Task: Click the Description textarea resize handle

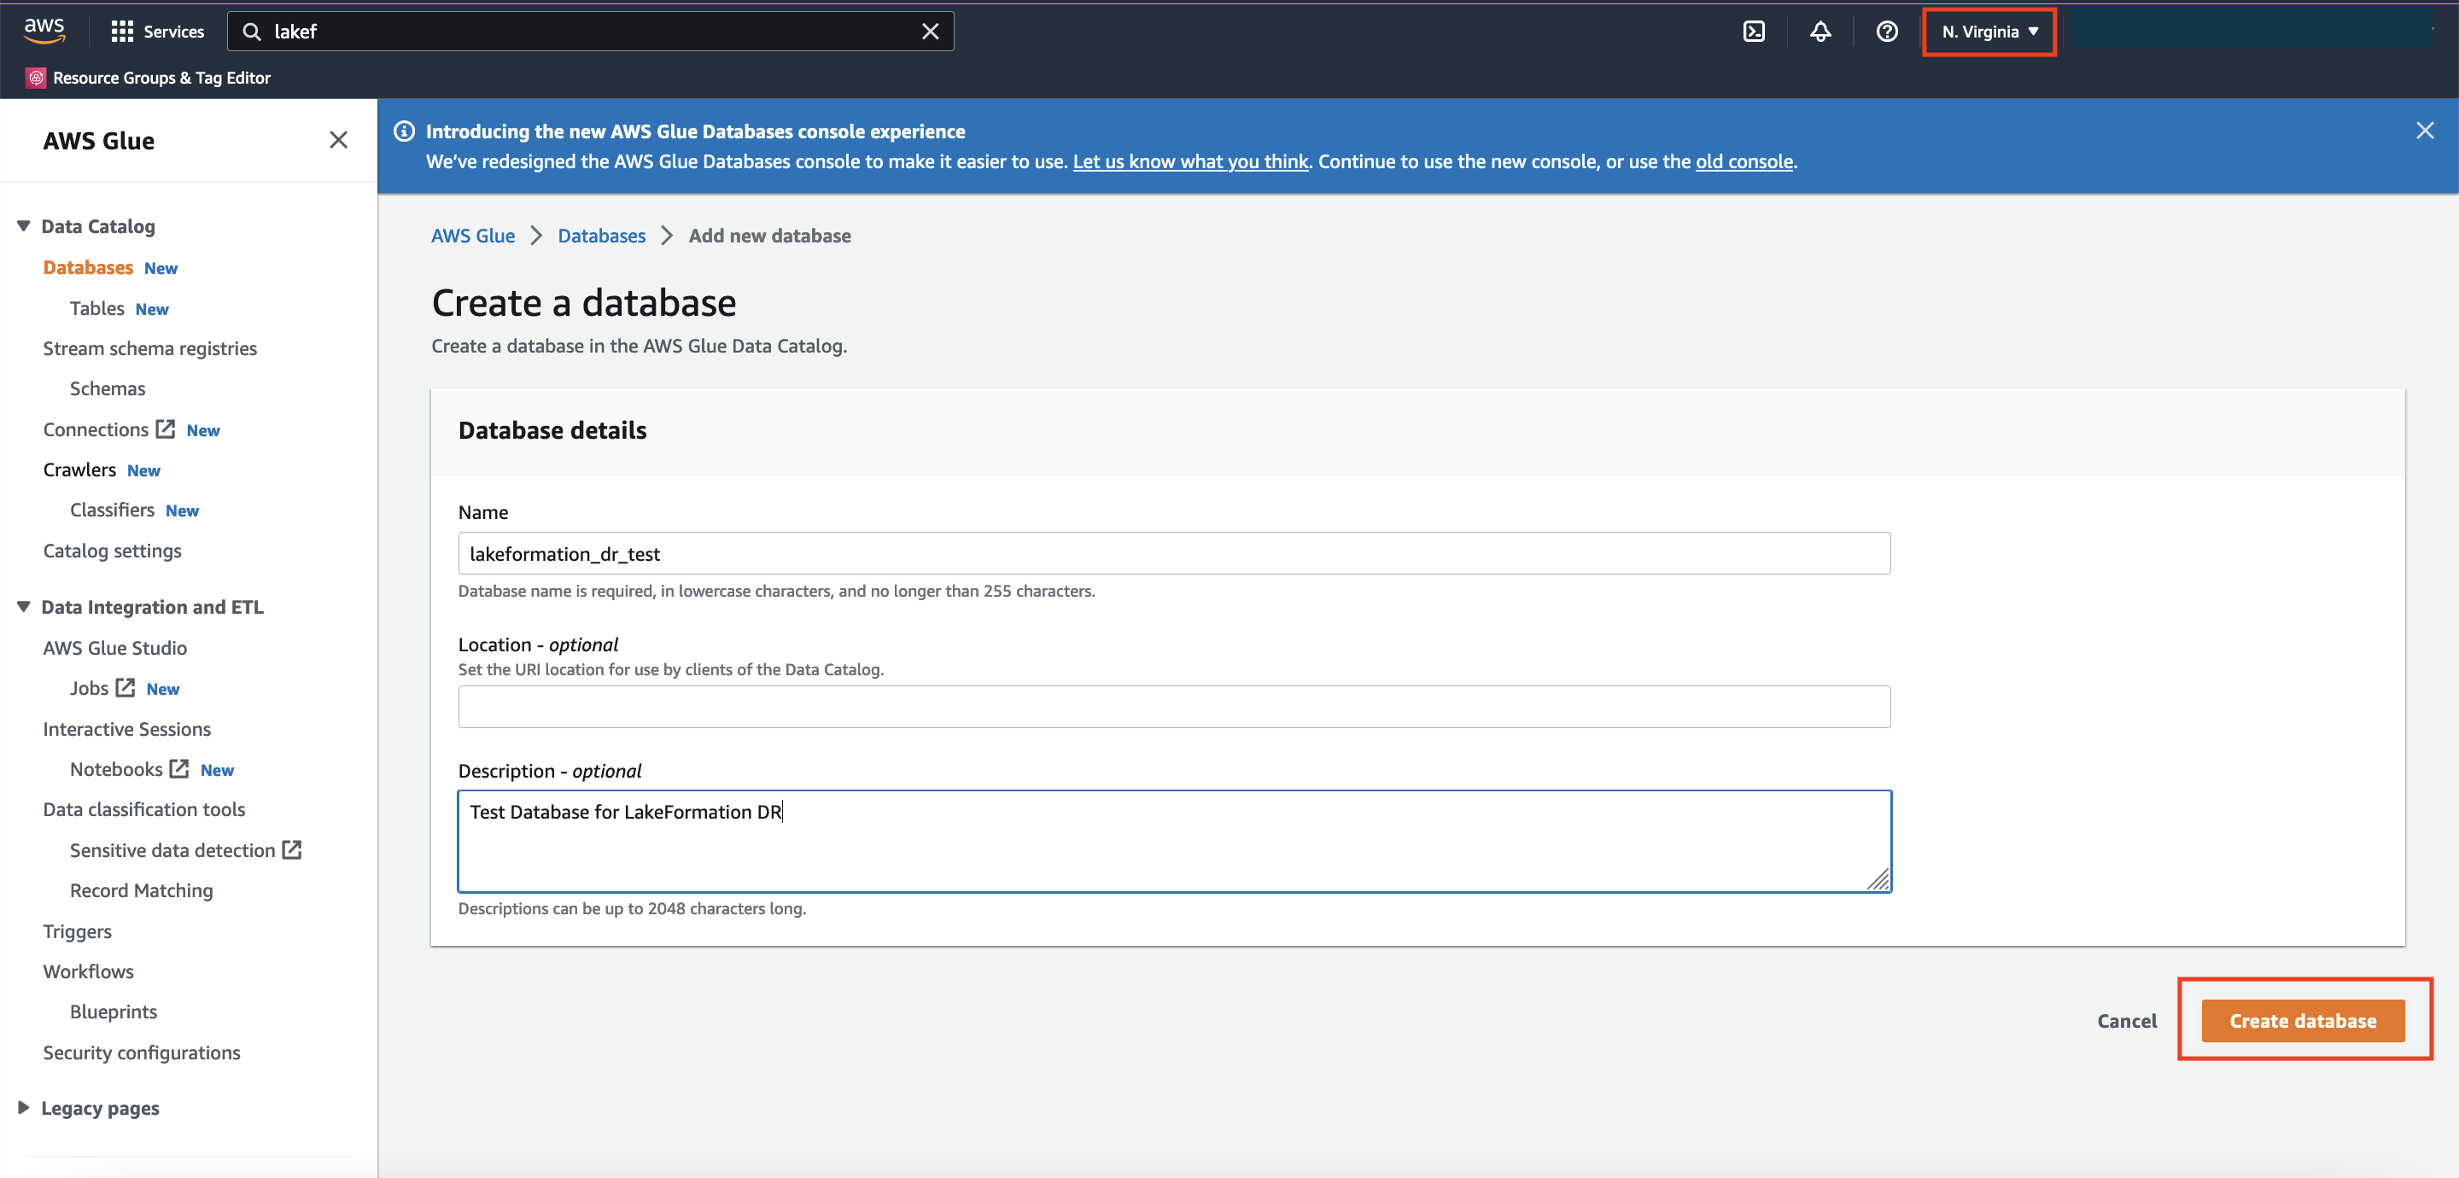Action: [1878, 879]
